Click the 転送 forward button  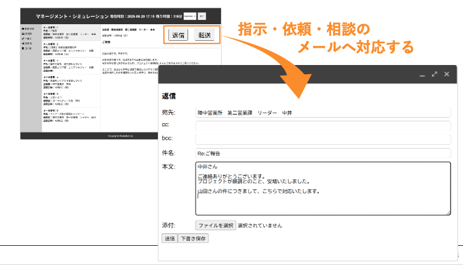[x=204, y=35]
